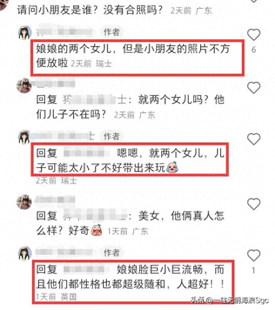The height and width of the screenshot is (310, 275).
Task: Open blurred username in 回复 就两个女儿吗 comment
Action: pyautogui.click(x=94, y=100)
